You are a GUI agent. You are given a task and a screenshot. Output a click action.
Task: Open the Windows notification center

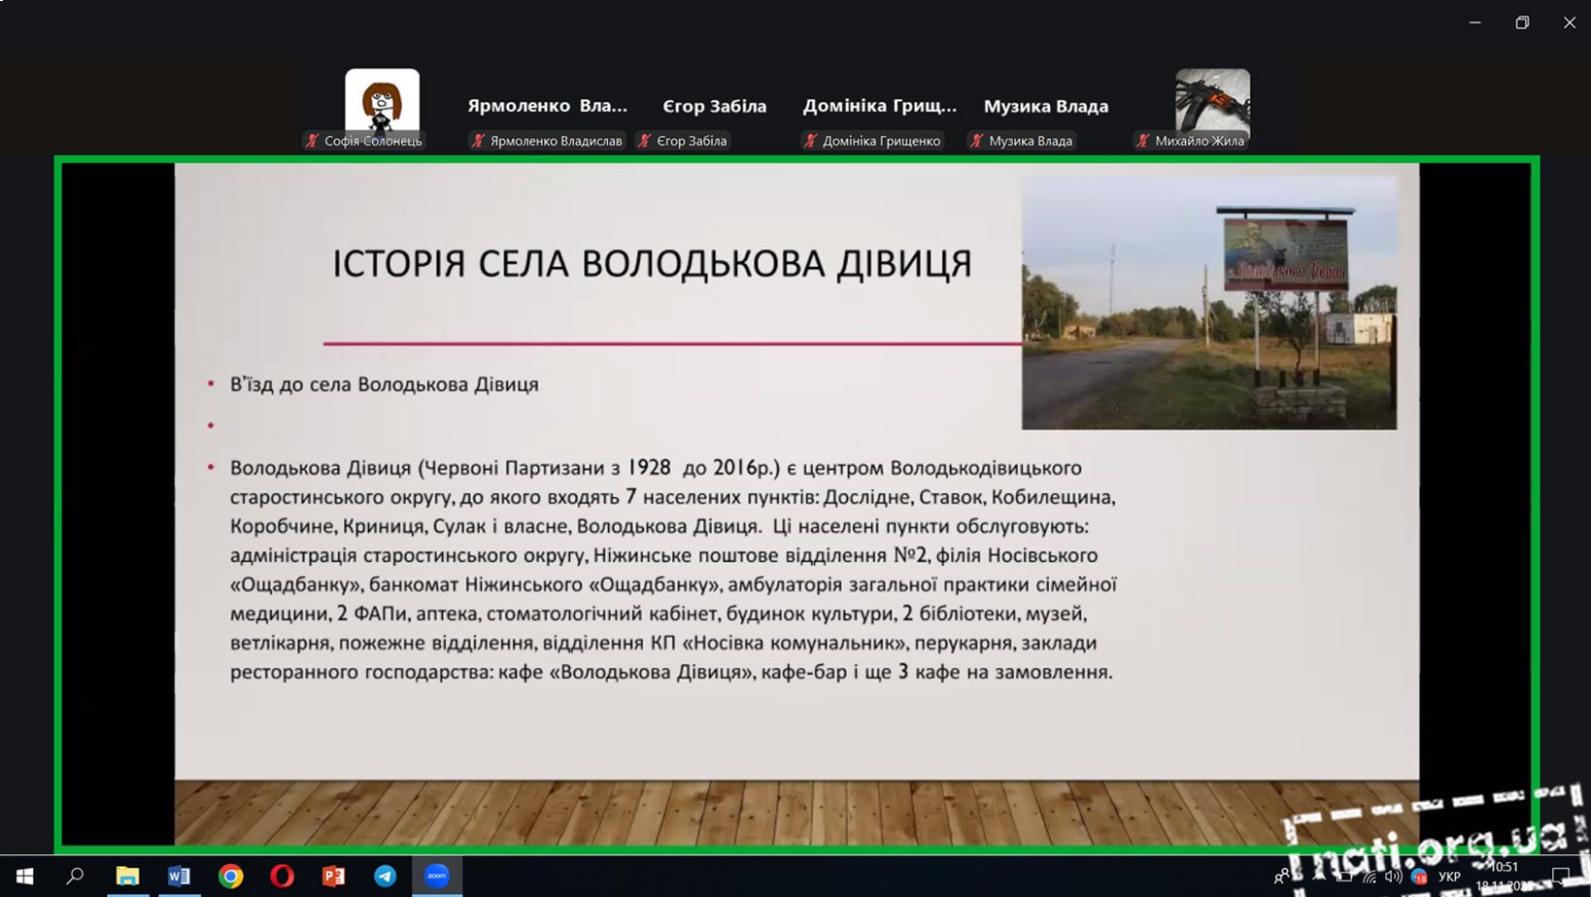pos(1561,877)
